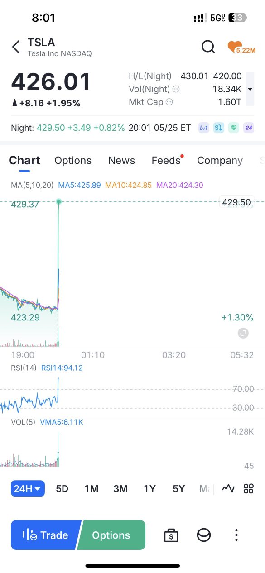Select the 1Y chart range
Image resolution: width=265 pixels, height=573 pixels.
[x=150, y=488]
